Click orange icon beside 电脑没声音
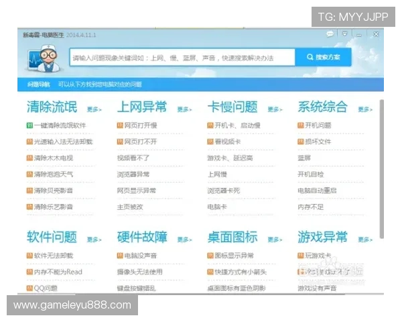402x322 pixels. [x=120, y=256]
